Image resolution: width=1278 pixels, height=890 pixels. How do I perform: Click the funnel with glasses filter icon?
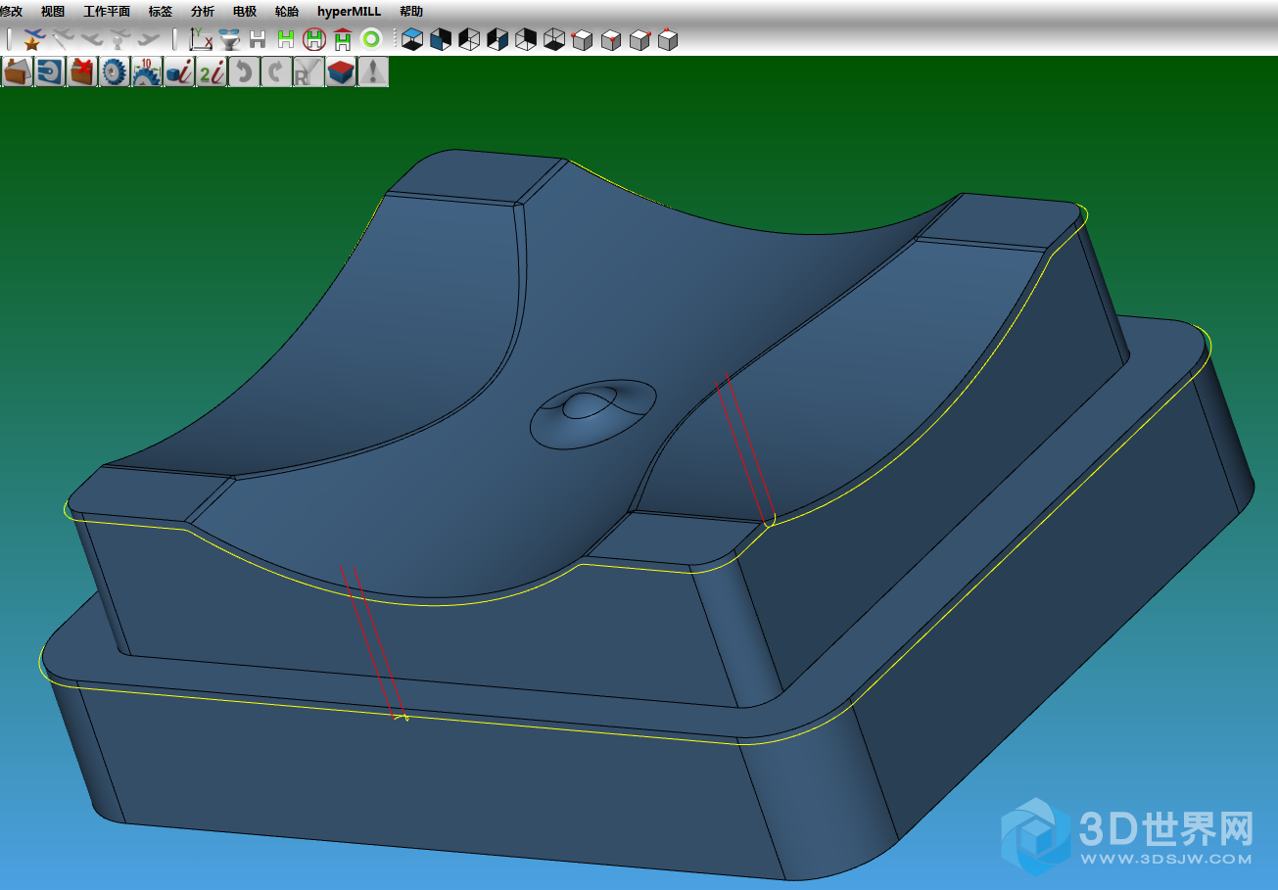230,39
